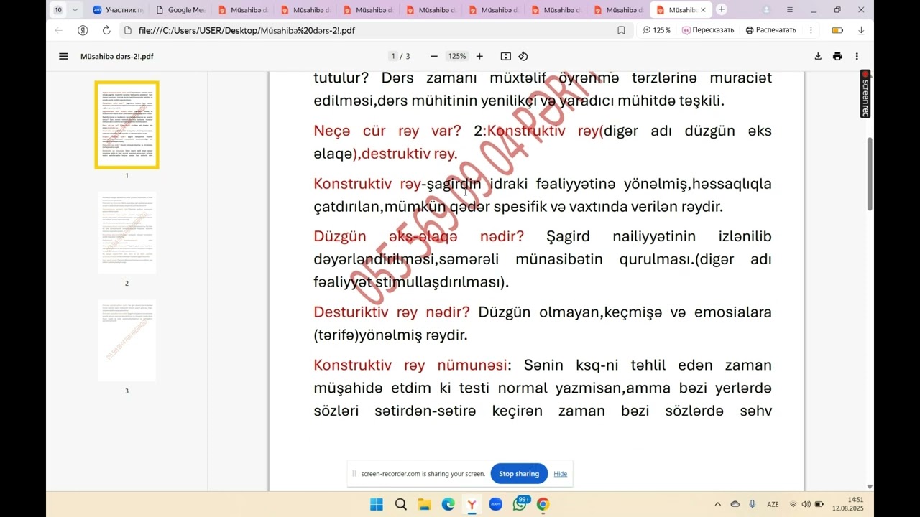The height and width of the screenshot is (517, 920).
Task: Expand the tab group counter dropdown
Action: [75, 10]
